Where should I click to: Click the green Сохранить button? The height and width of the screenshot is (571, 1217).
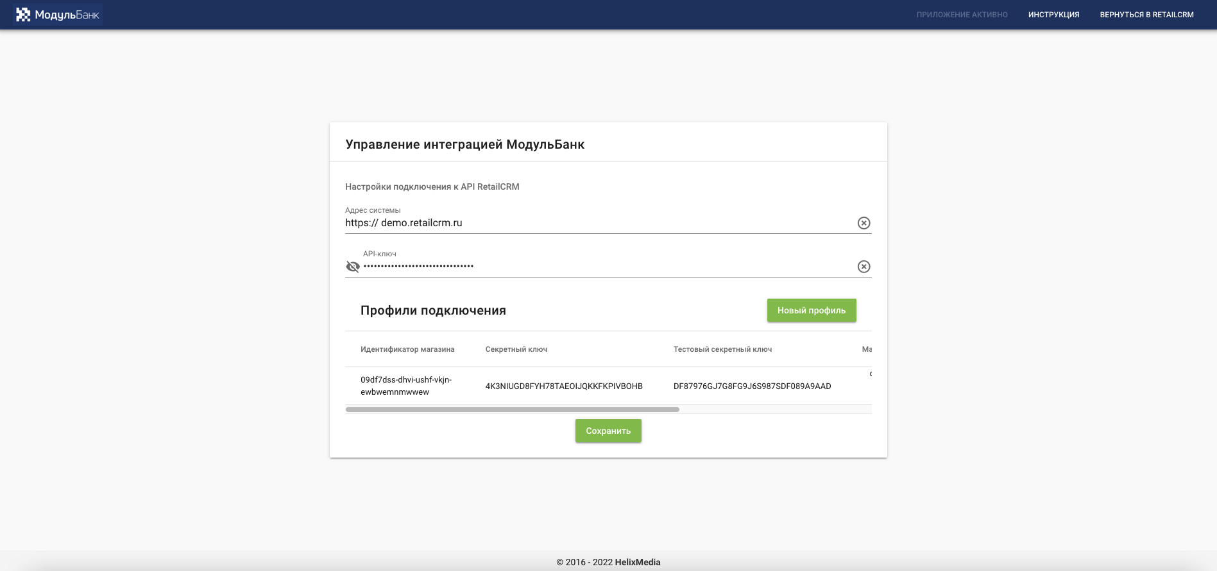click(608, 431)
